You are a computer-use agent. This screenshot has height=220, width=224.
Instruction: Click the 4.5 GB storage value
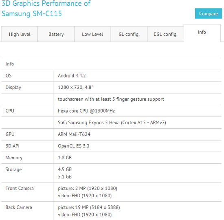tap(65, 169)
